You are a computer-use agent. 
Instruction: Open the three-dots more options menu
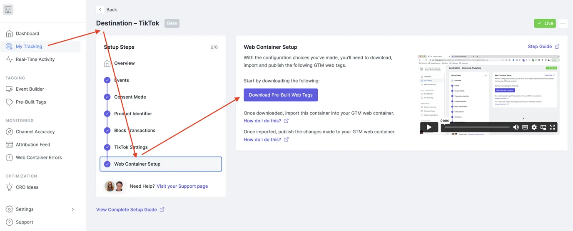click(563, 23)
